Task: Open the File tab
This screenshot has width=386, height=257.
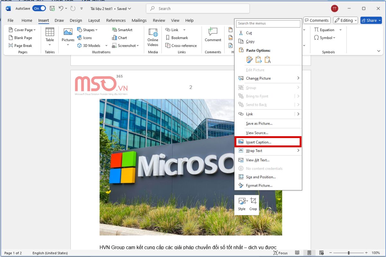Action: (x=11, y=20)
